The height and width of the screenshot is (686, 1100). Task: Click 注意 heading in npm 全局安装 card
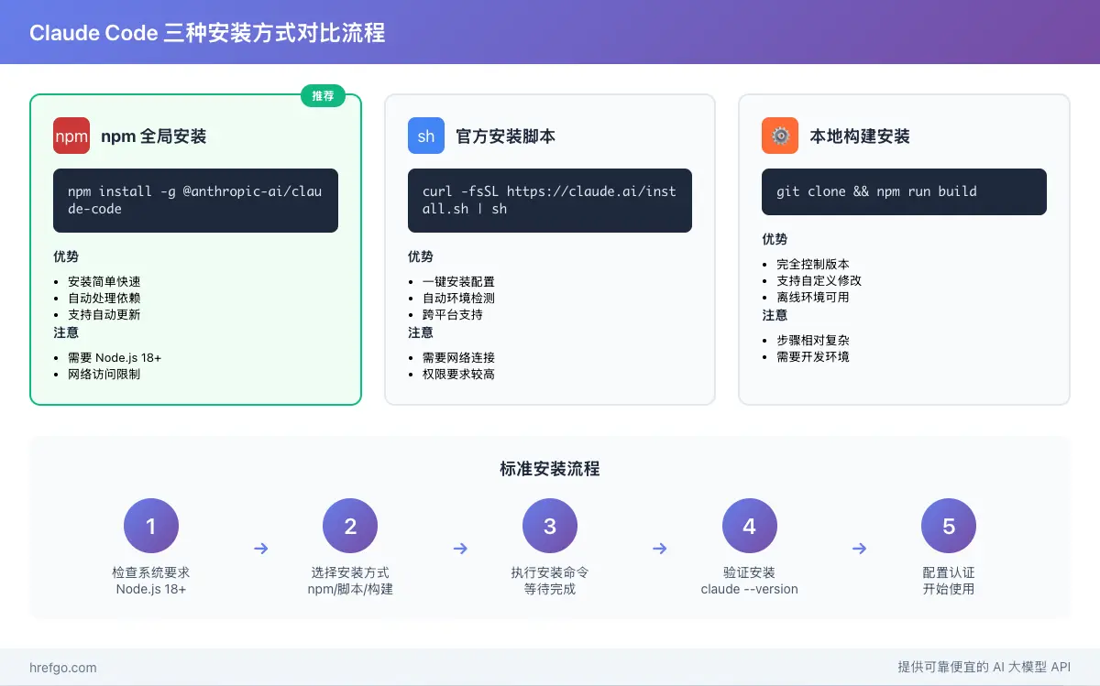pos(66,332)
